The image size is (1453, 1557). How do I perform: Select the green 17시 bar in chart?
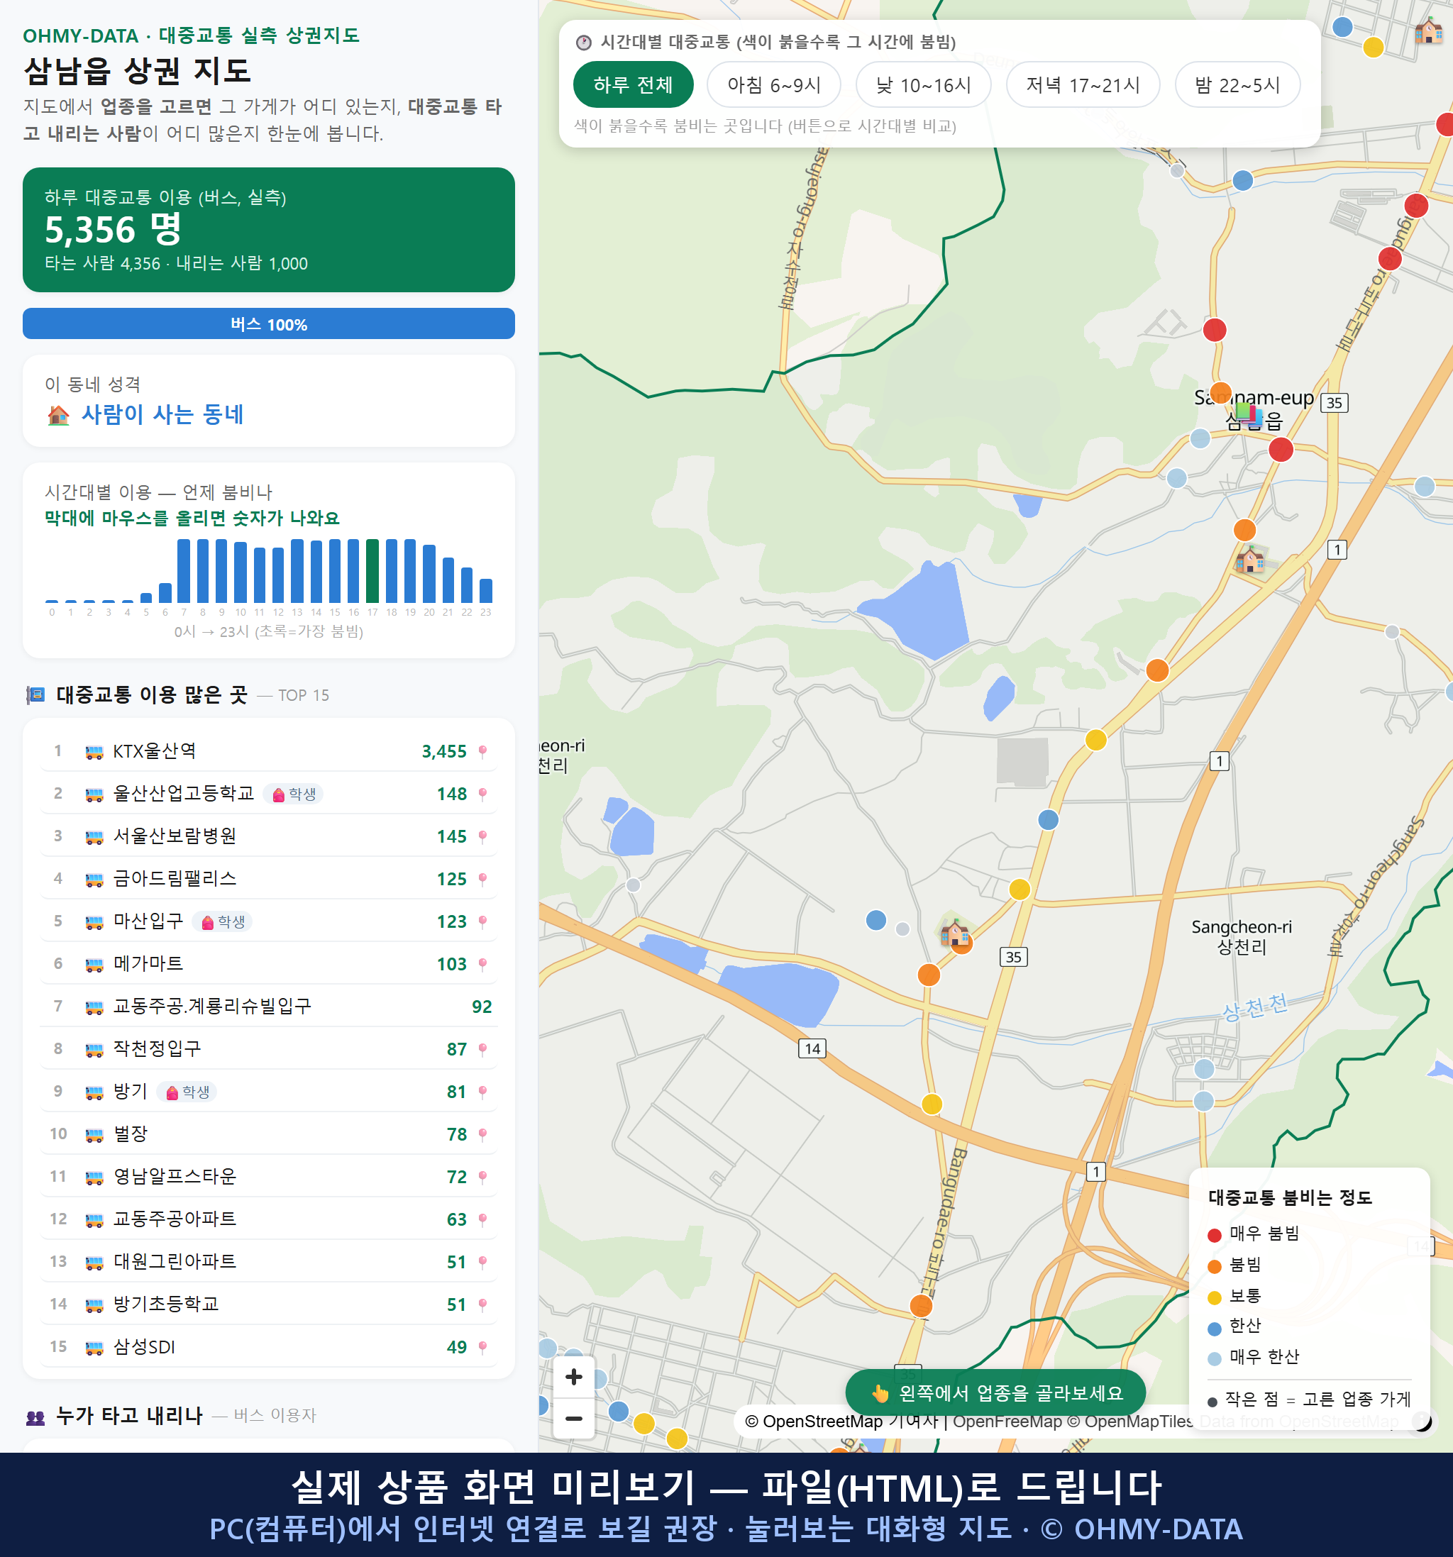tap(372, 571)
